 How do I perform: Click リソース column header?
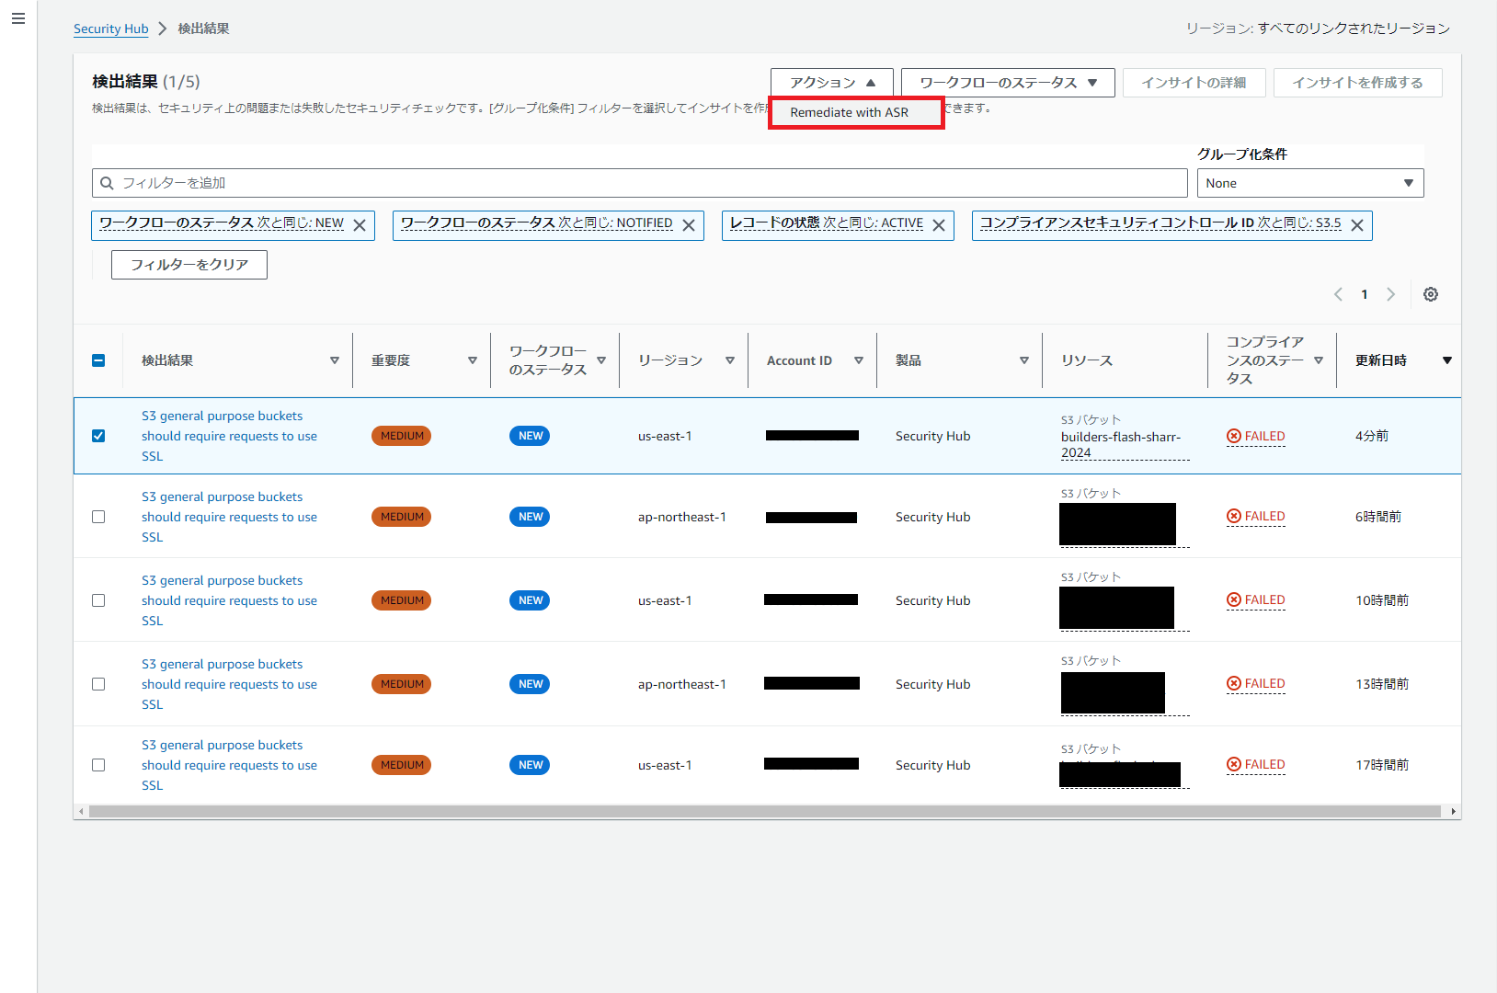click(1087, 360)
